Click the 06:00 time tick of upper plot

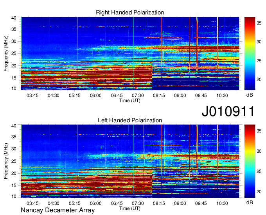click(x=95, y=95)
